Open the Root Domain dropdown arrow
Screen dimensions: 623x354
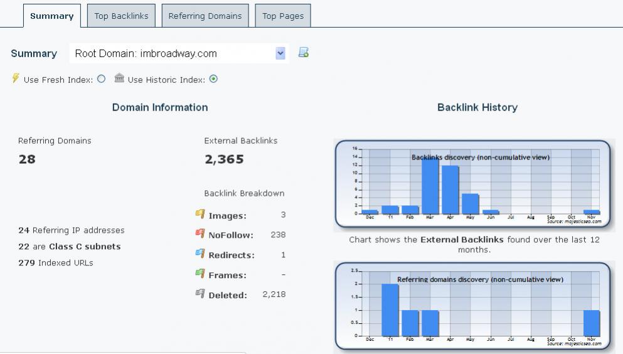pos(280,53)
